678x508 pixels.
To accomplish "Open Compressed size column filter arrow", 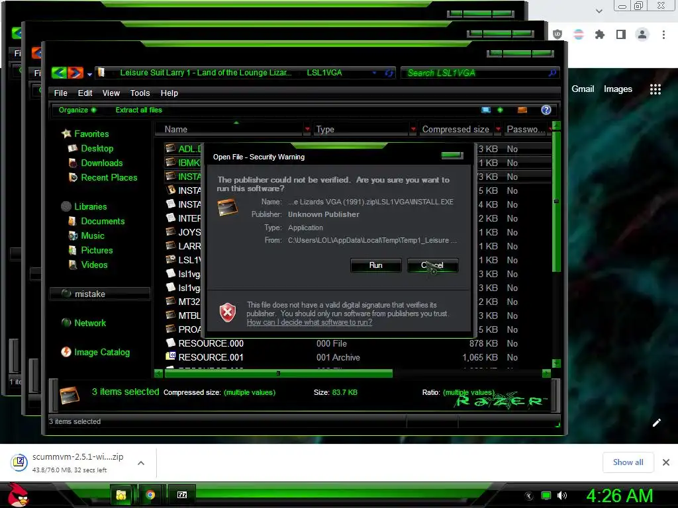I will [498, 129].
